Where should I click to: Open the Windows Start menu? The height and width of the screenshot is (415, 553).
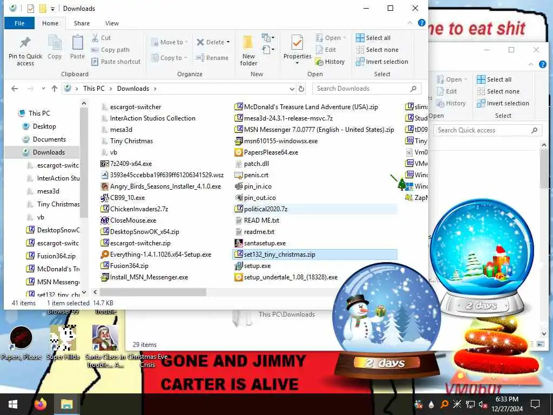coord(13,404)
